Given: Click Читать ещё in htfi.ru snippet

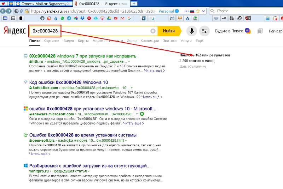Looking at the screenshot, I should tap(154, 71).
